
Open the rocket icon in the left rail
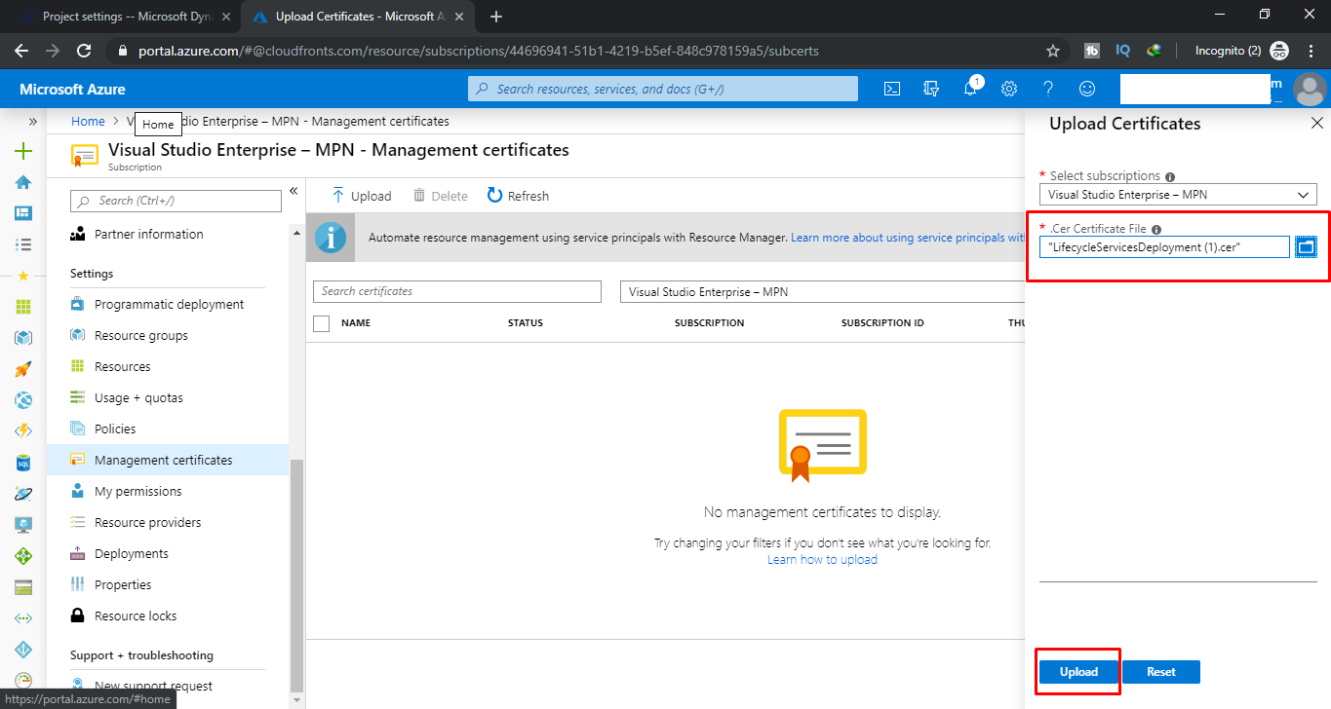[x=23, y=369]
